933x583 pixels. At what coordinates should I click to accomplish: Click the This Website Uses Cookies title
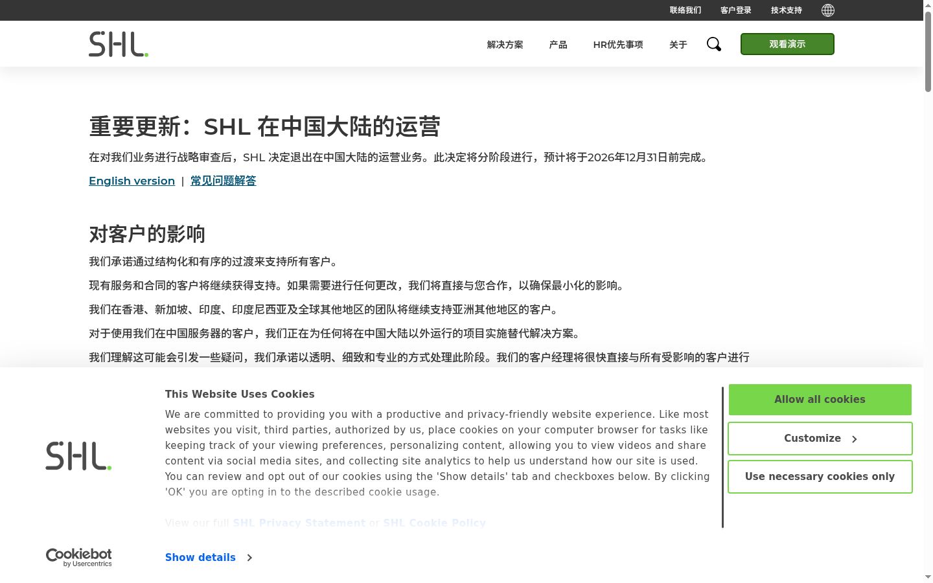click(x=240, y=394)
